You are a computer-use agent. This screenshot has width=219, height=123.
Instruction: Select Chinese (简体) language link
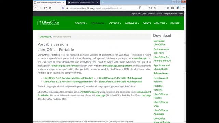pos(142,14)
